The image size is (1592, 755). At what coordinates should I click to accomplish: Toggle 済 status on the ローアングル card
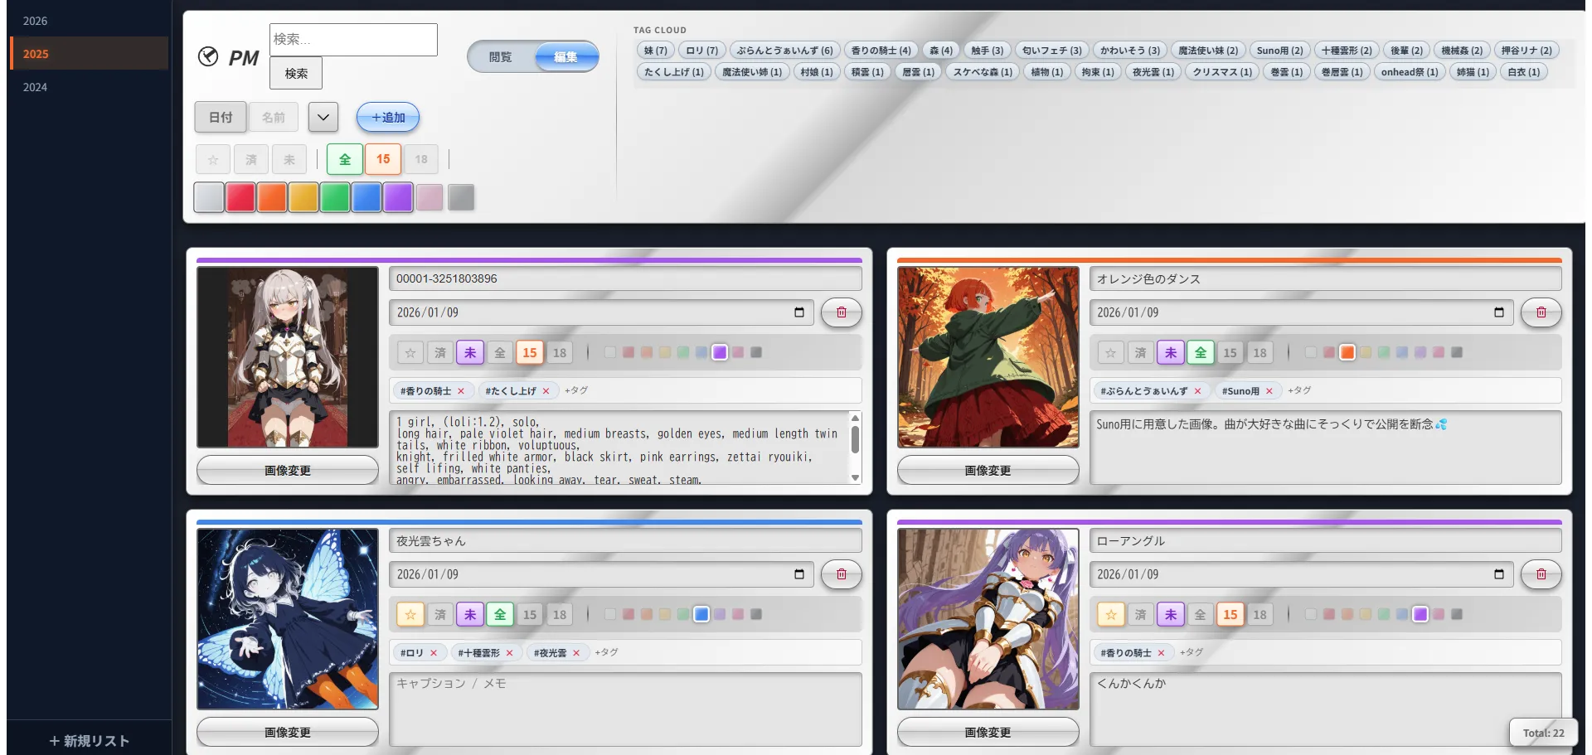[x=1141, y=615]
